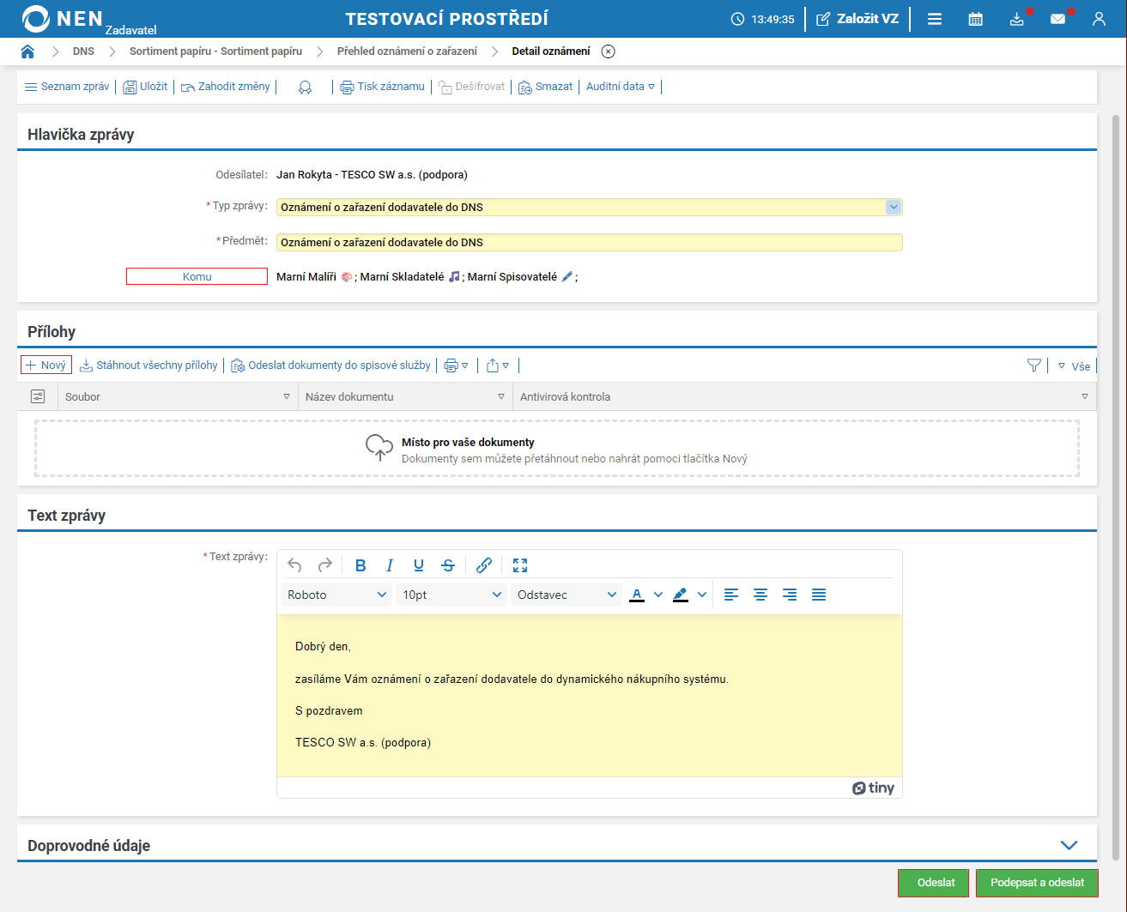
Task: Open the calendar icon in header
Action: [975, 19]
